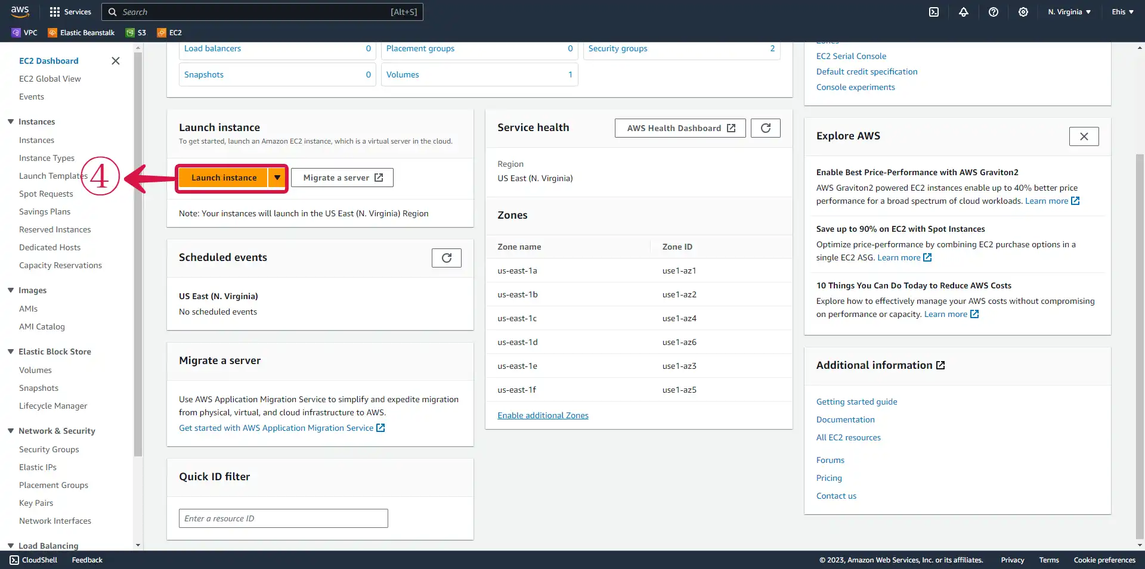The width and height of the screenshot is (1145, 569).
Task: Refresh the Service health panel
Action: point(766,128)
